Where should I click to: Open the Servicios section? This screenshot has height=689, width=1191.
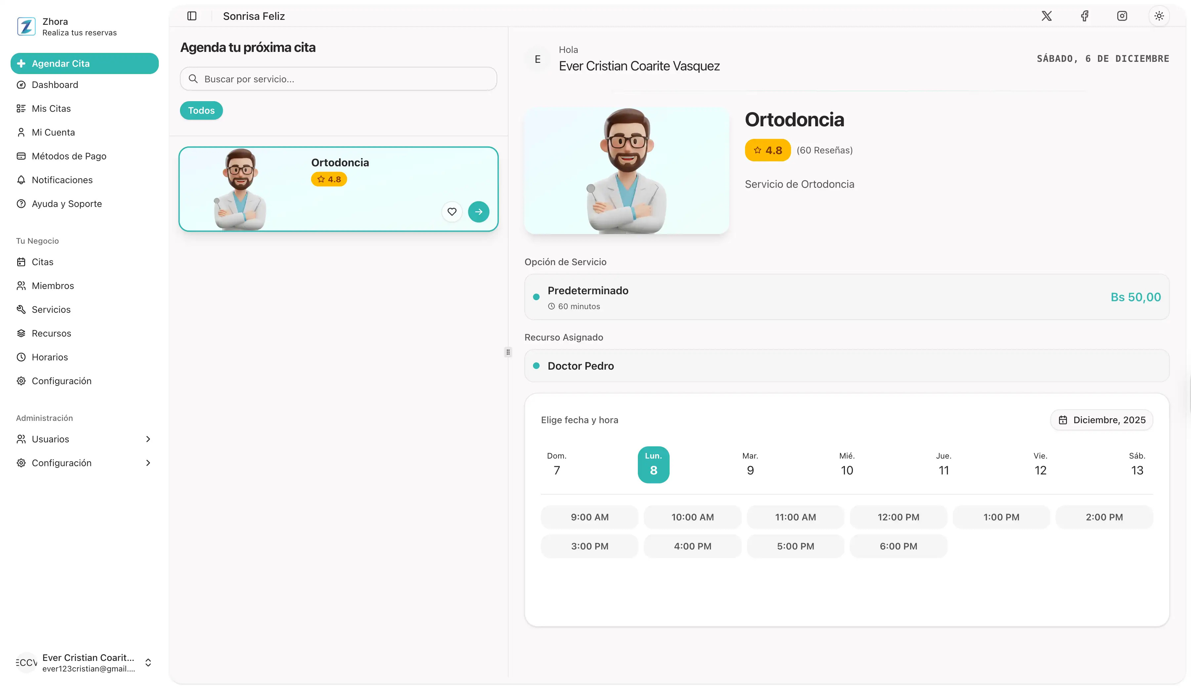[x=50, y=309]
